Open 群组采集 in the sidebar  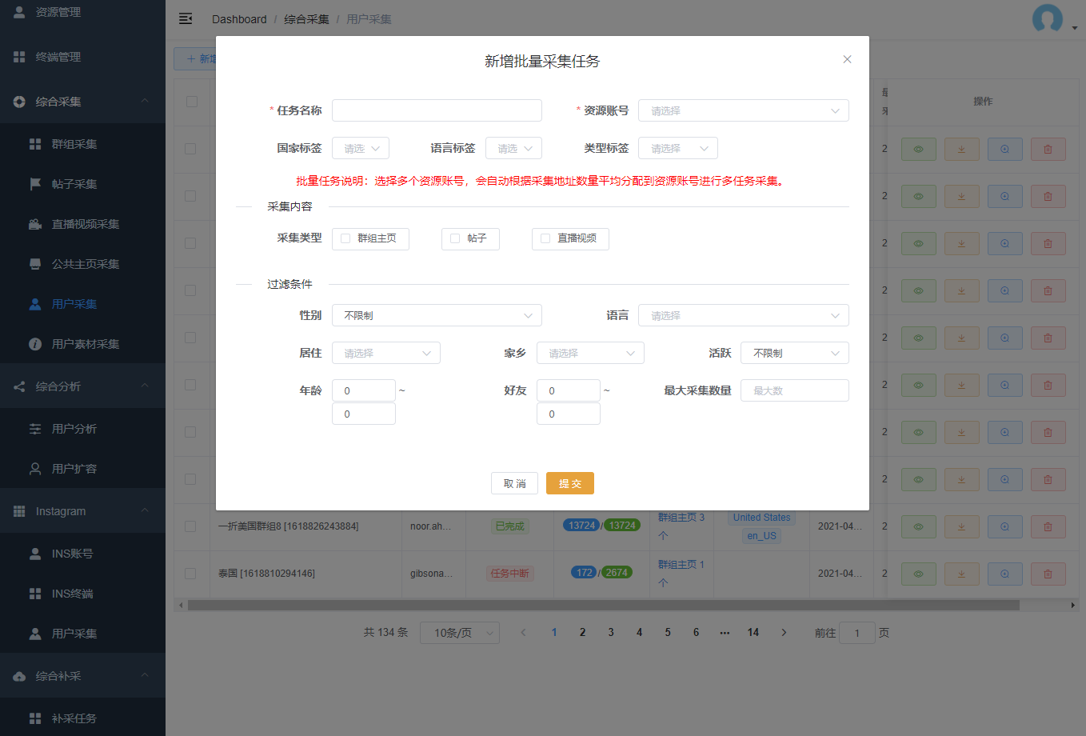tap(82, 144)
